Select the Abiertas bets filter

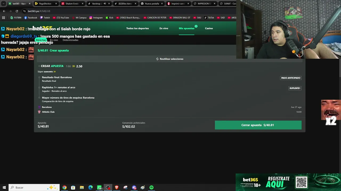coord(41,40)
